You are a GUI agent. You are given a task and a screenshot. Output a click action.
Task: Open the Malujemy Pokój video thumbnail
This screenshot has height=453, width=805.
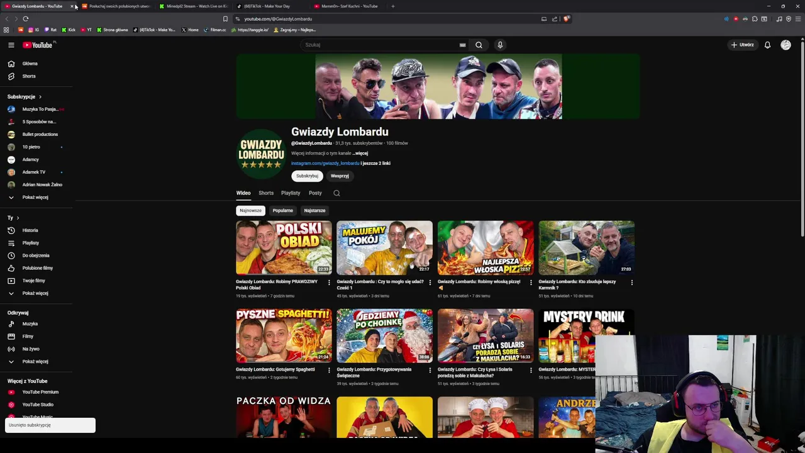tap(384, 247)
